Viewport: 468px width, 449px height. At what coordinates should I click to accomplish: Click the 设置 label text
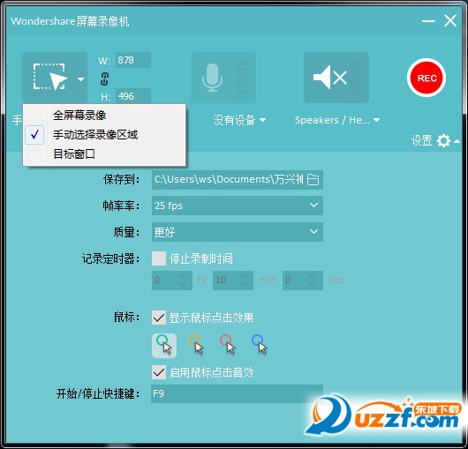coord(421,140)
